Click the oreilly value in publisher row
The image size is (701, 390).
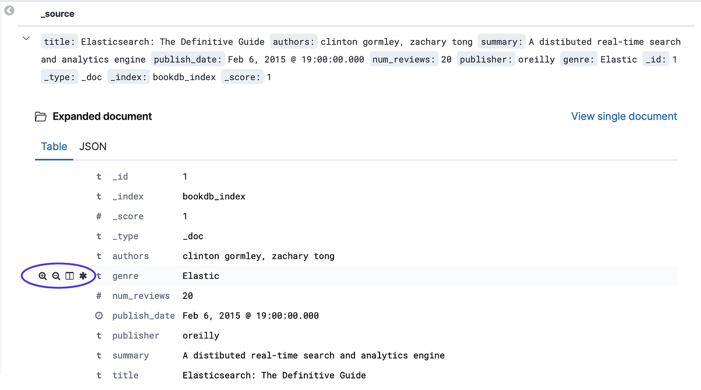[201, 336]
